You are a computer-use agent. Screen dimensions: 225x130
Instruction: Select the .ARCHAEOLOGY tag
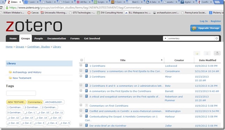[x=54, y=102]
